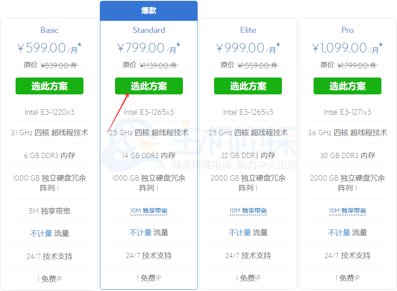
Task: Click the asterisk next to Pro price
Action: (x=381, y=43)
